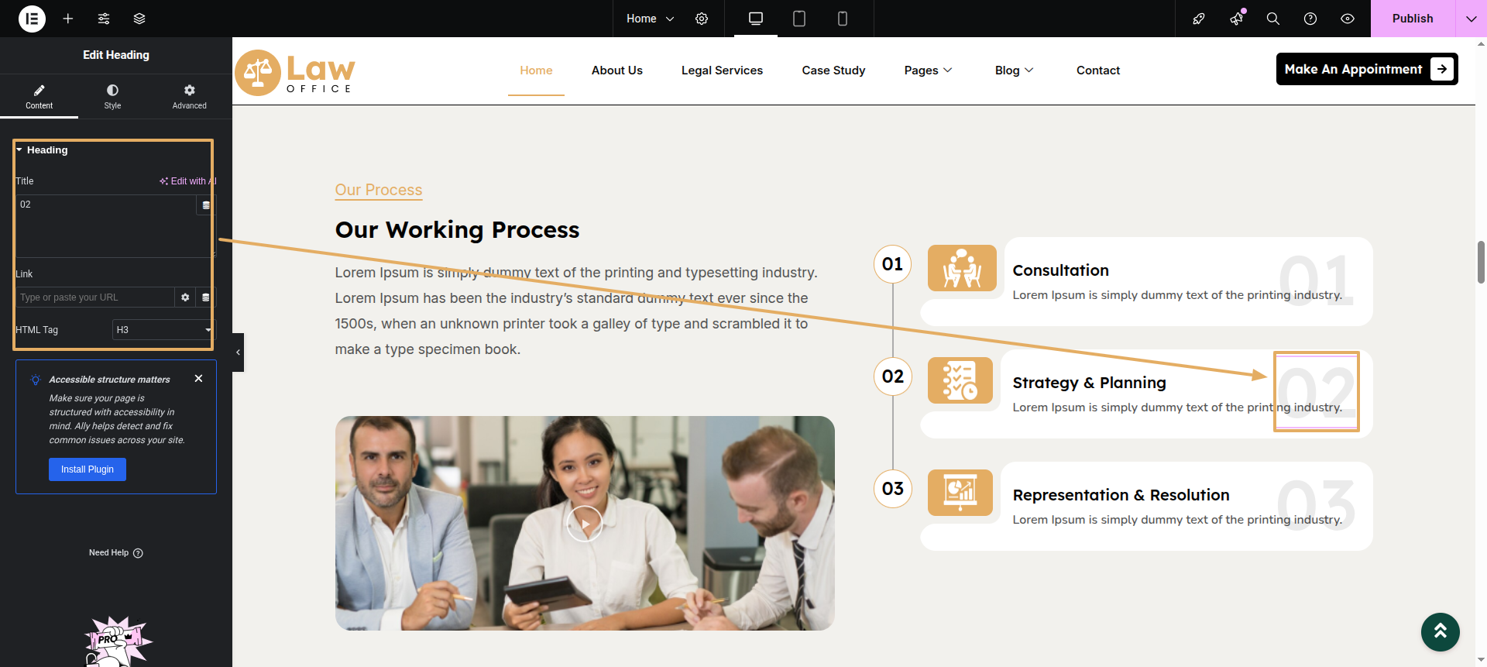Open page settings gear icon
Image resolution: width=1487 pixels, height=667 pixels.
(x=702, y=19)
